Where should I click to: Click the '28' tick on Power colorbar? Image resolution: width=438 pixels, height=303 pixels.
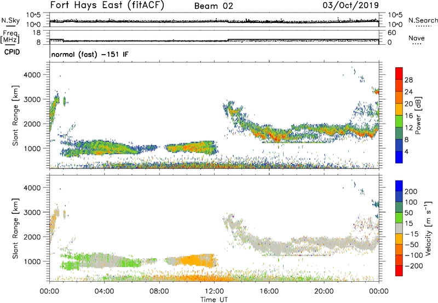[408, 80]
